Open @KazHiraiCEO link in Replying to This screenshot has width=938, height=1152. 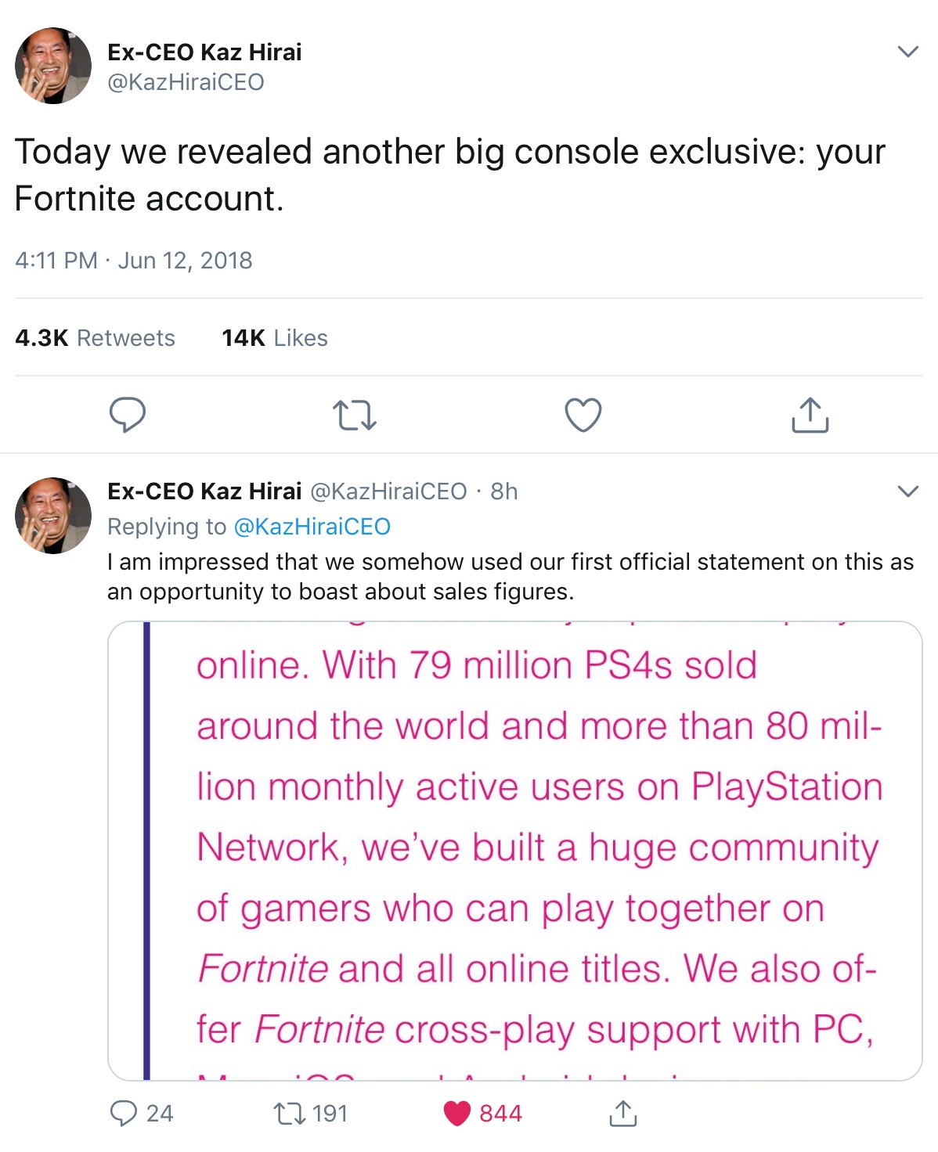312,527
